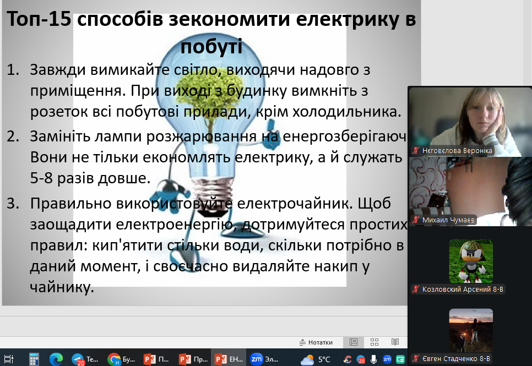Viewport: 532px width, 366px height.
Task: Switch to the active PowerPoint taskbar window
Action: click(227, 359)
